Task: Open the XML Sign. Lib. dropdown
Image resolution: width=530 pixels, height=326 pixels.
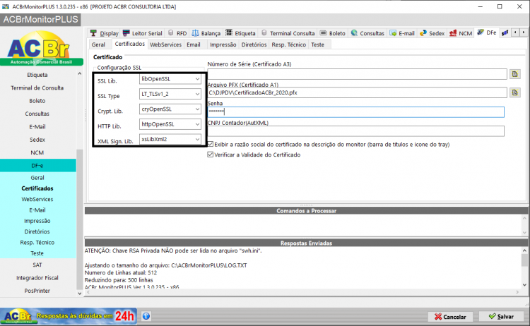Action: click(170, 139)
